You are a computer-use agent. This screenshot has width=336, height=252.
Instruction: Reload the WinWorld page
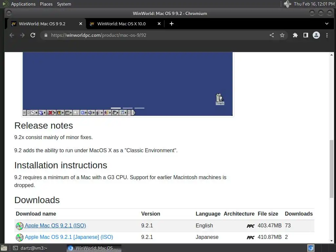click(33, 35)
